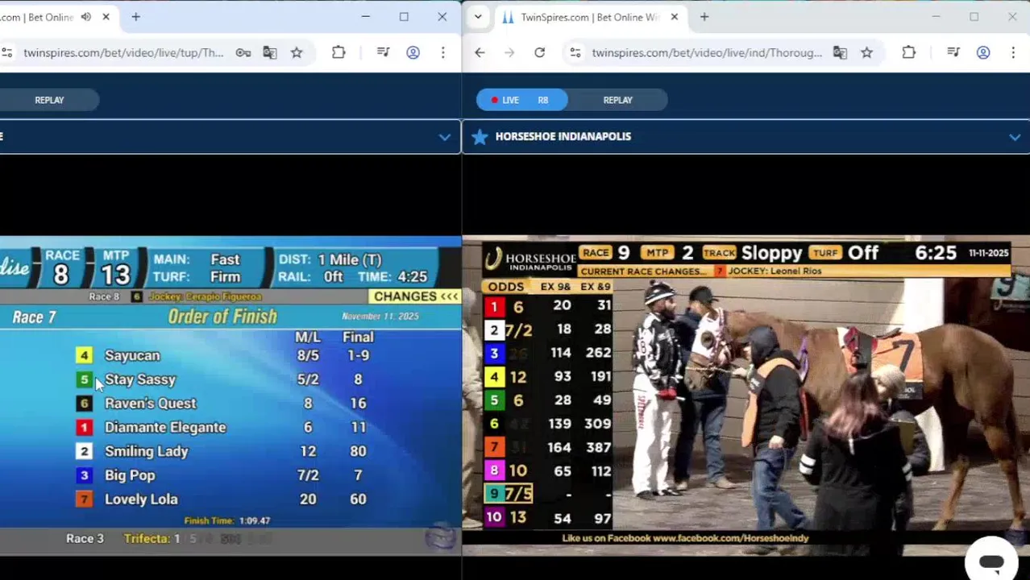The height and width of the screenshot is (580, 1030).
Task: Click the 'CHANGES <<<' label in left video
Action: [416, 296]
